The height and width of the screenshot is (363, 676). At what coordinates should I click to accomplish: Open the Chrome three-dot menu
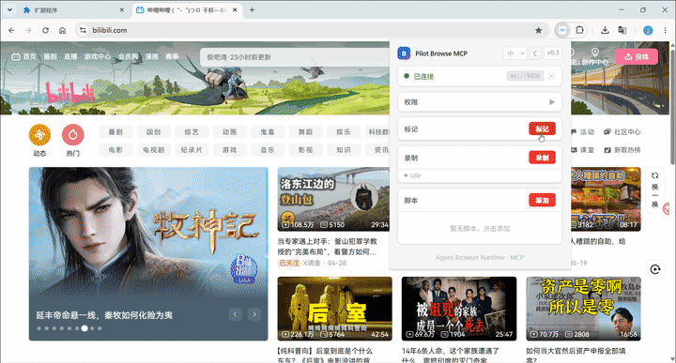coord(665,30)
